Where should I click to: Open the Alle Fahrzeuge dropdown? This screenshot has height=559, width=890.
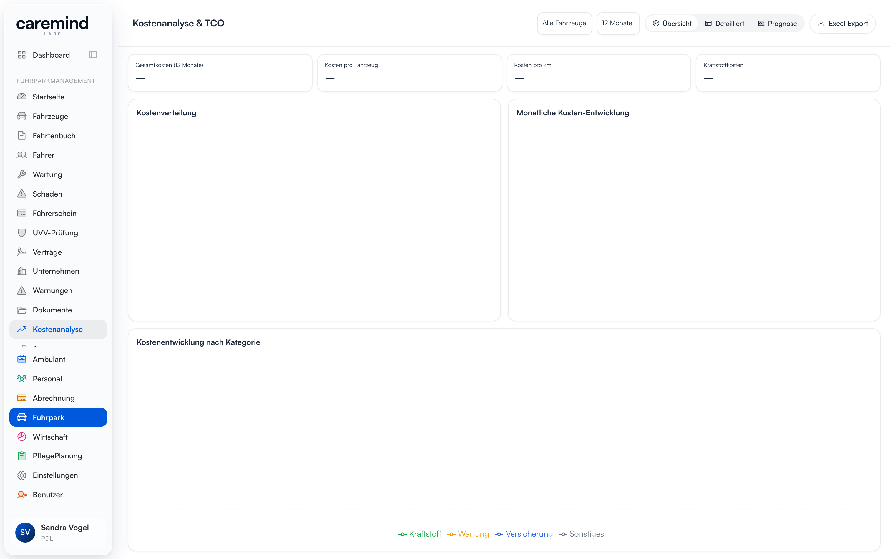pos(564,23)
